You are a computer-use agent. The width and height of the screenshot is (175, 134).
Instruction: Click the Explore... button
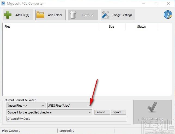click(118, 112)
